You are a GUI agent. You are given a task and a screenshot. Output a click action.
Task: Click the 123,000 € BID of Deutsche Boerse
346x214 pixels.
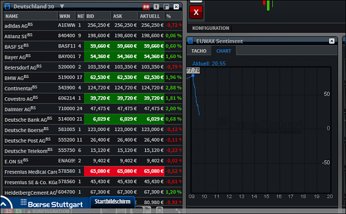point(99,129)
